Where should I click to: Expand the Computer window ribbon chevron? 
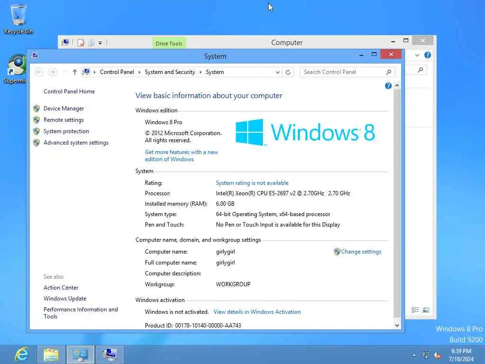pos(417,55)
